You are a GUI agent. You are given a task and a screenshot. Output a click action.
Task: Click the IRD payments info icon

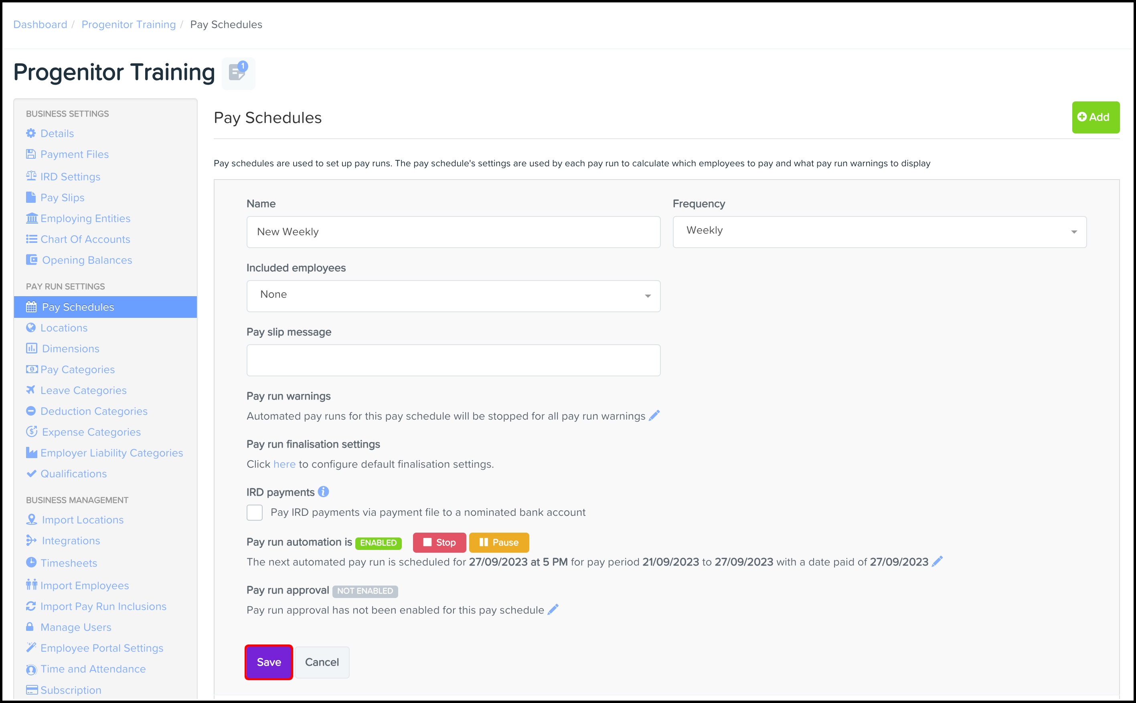[323, 491]
